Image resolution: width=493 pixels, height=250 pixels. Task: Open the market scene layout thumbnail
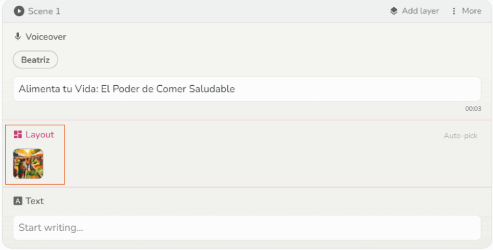(x=28, y=164)
